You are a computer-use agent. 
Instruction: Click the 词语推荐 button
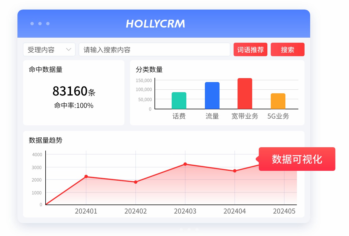tap(250, 49)
